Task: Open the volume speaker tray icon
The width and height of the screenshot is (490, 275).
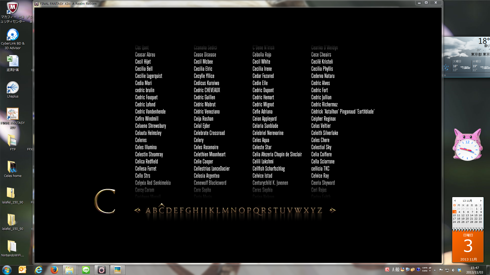Action: click(x=453, y=270)
